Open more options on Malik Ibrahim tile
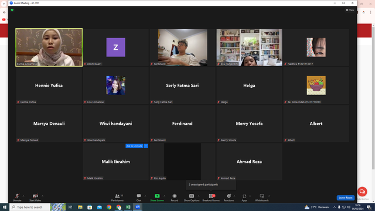Image resolution: width=375 pixels, height=211 pixels. pyautogui.click(x=146, y=146)
